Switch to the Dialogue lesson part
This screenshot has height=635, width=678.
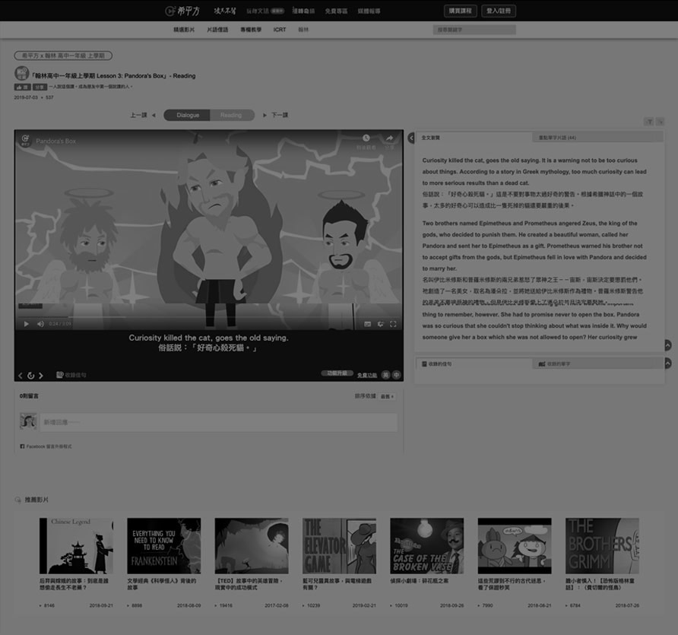188,115
